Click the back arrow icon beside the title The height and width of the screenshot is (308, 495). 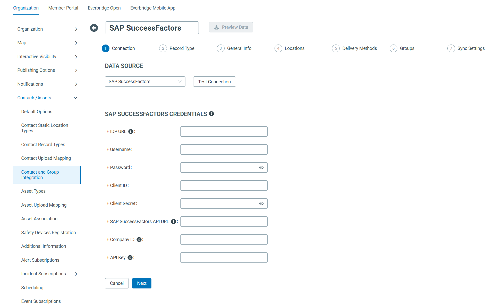[x=94, y=28]
